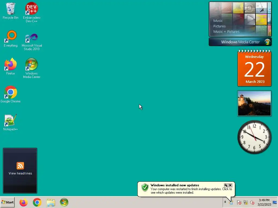
Task: Select the Google Chrome desktop shortcut
Action: tap(11, 94)
